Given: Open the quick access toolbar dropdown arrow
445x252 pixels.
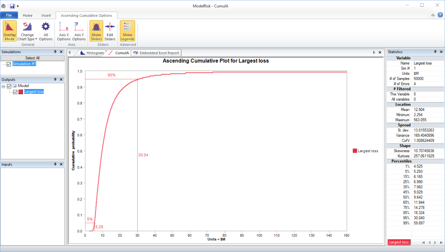Looking at the screenshot, I should 18,6.
